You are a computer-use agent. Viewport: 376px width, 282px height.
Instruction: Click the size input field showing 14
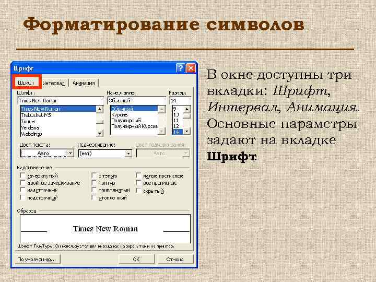180,100
